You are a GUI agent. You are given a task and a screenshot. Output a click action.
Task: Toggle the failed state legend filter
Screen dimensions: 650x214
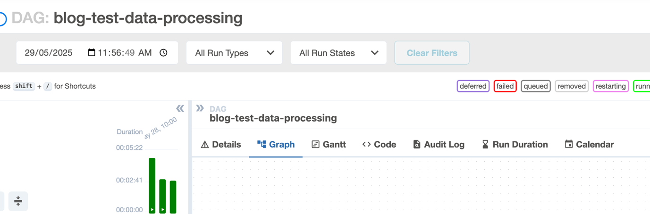click(x=505, y=86)
